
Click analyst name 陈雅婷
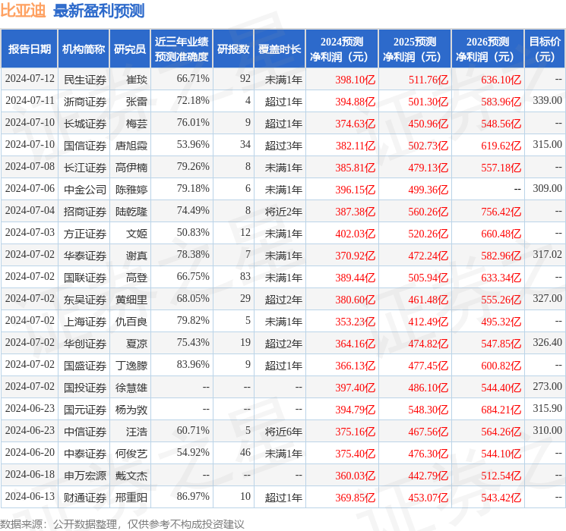(131, 189)
